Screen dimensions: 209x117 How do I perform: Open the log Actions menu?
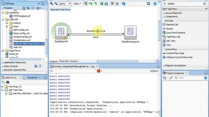(x=154, y=71)
